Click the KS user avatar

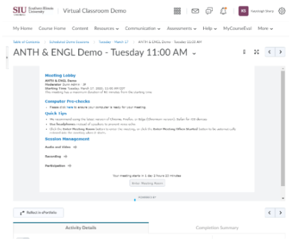click(243, 11)
